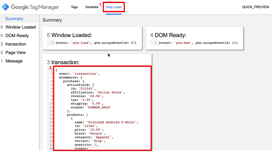Click the price '10.99' line

coord(89,130)
